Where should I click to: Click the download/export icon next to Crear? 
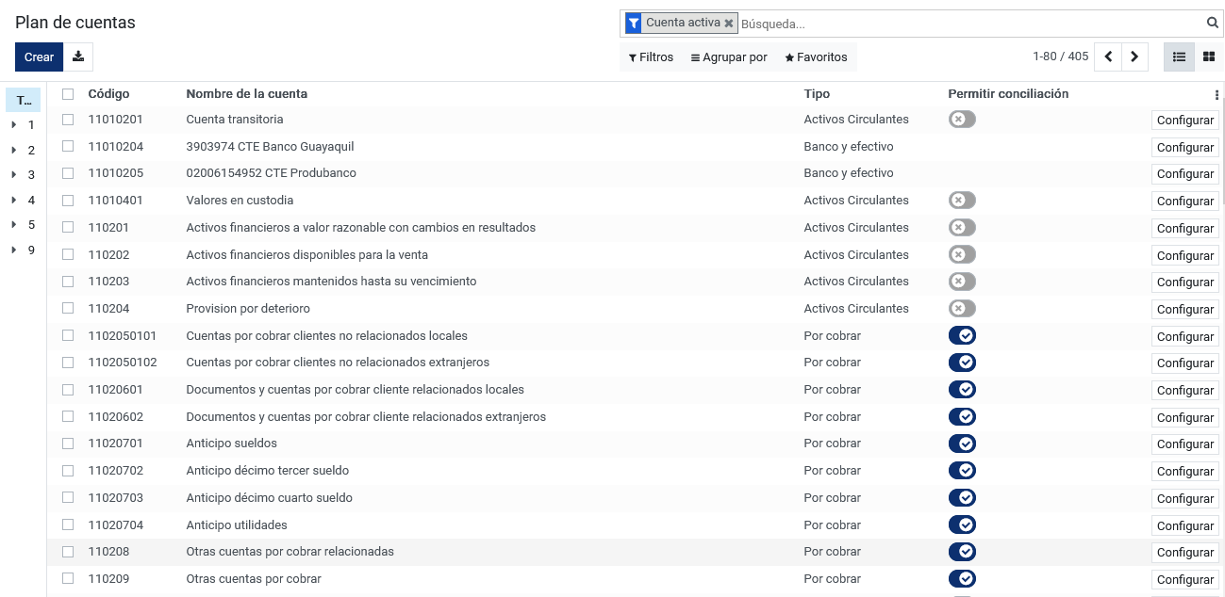click(x=78, y=56)
